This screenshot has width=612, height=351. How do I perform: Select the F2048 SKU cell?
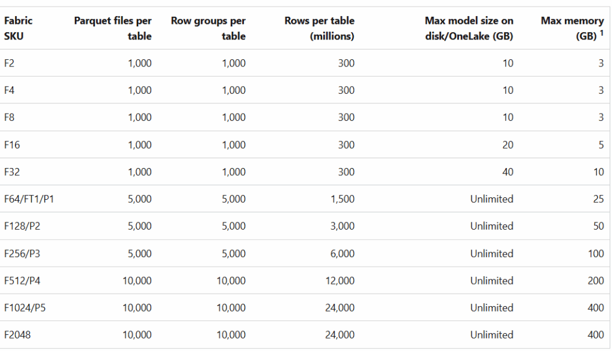17,335
